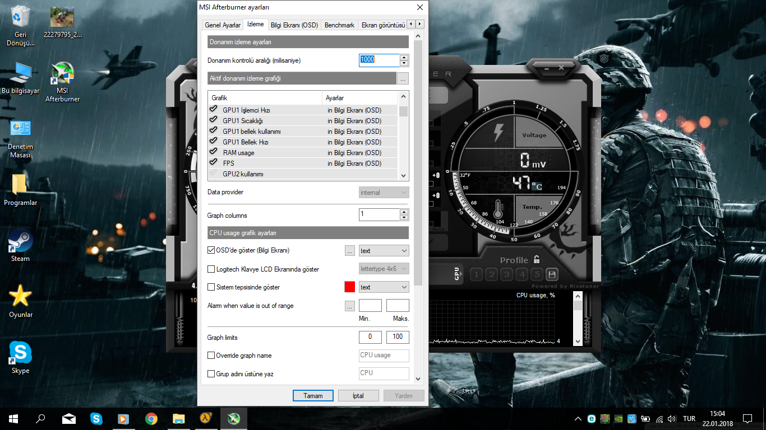Switch to Benchmark tab

[339, 25]
